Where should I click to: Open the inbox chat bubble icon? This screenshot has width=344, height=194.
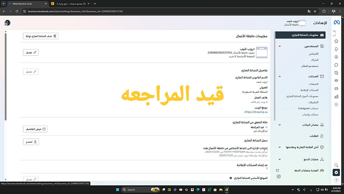(x=336, y=65)
